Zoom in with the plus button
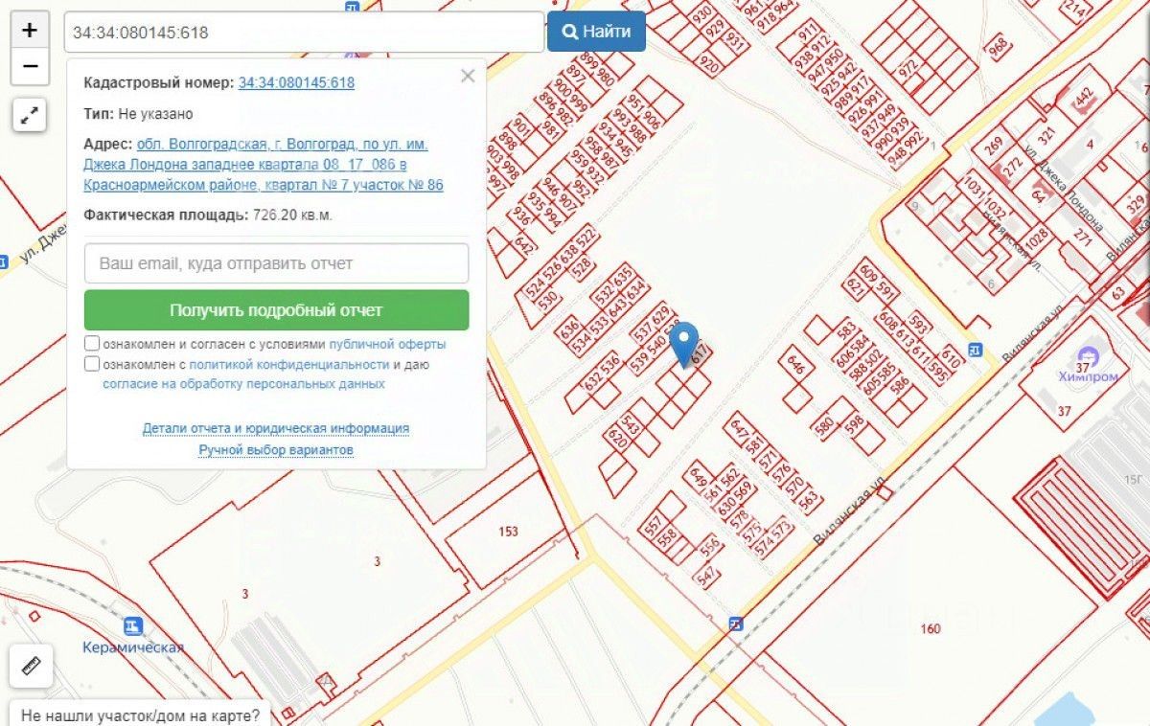Viewport: 1150px width, 726px height. 30,30
